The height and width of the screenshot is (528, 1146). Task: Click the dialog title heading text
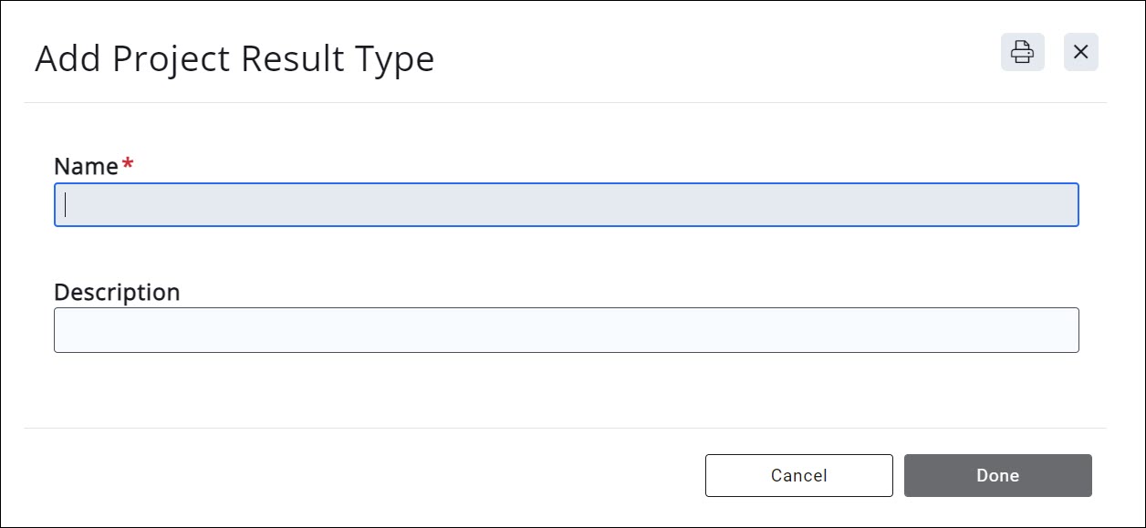[x=234, y=59]
